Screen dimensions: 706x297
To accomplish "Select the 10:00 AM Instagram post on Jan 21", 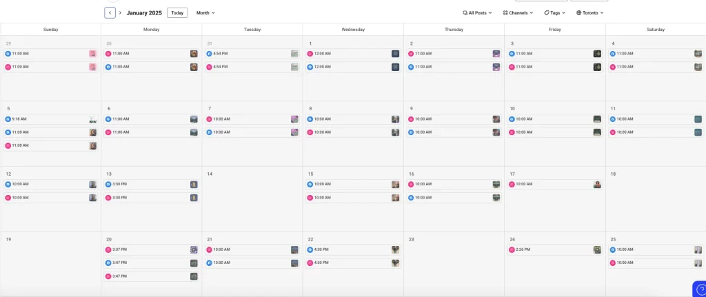I will click(252, 249).
